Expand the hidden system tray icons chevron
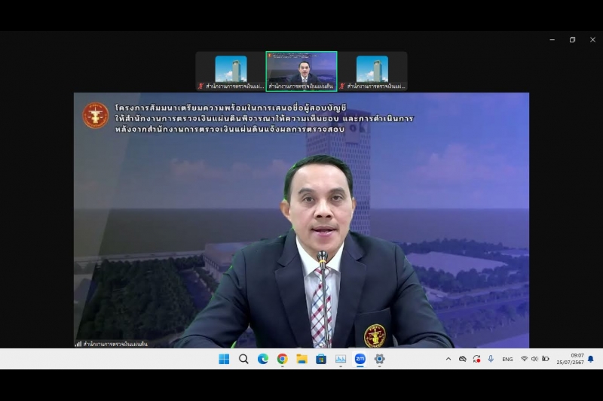Screen dimensions: 603x401 click(x=448, y=359)
